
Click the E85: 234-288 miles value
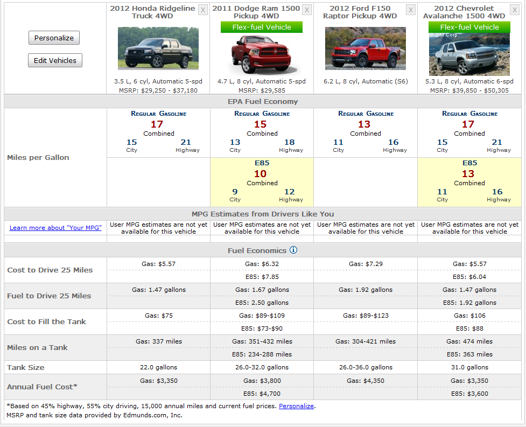tap(262, 354)
